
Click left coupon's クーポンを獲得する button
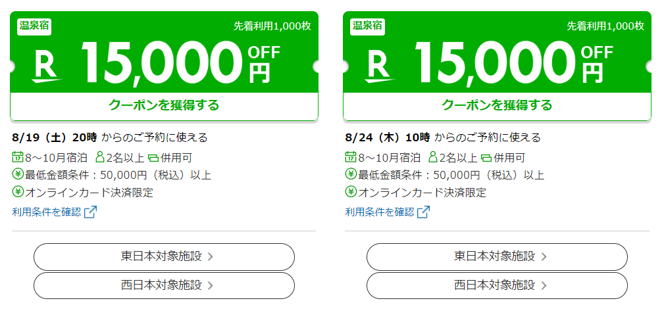tap(164, 106)
